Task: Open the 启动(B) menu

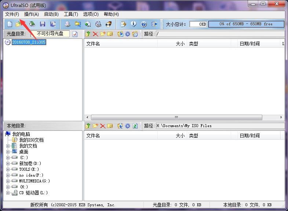Action: [x=51, y=14]
